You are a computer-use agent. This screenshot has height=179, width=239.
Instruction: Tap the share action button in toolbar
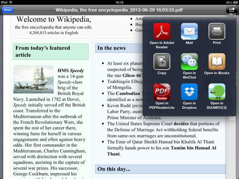(232, 10)
